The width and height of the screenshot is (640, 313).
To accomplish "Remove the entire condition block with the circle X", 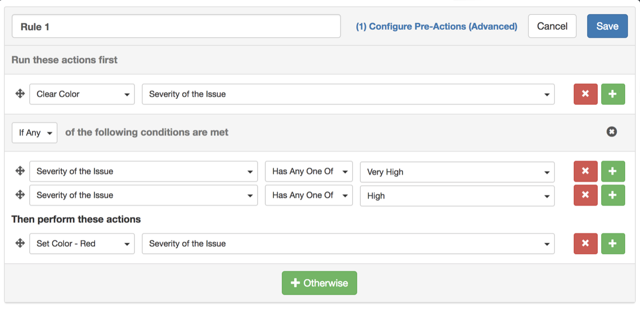I will click(611, 132).
